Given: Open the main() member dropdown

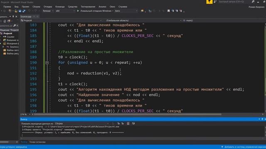Looking at the screenshot, I should pyautogui.click(x=224, y=20).
